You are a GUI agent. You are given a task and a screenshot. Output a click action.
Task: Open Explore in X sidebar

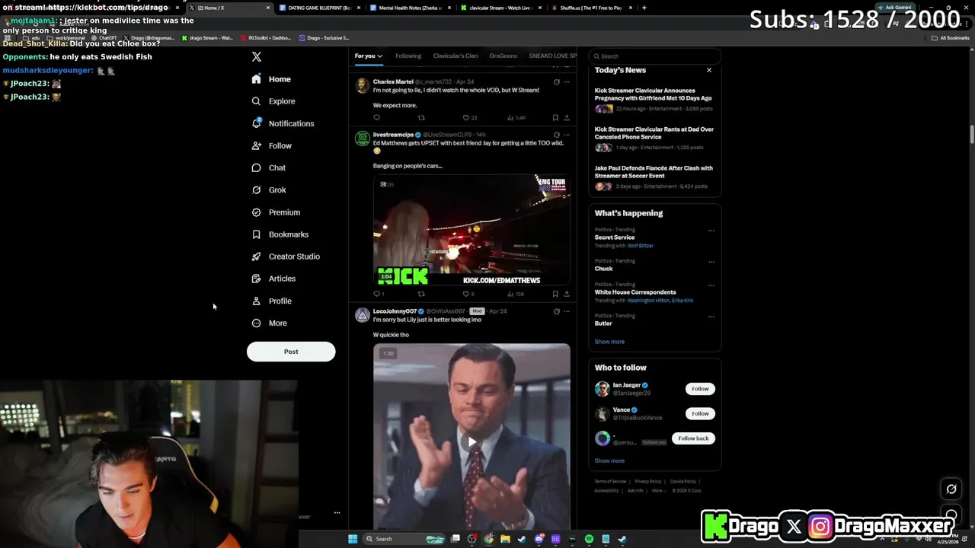pyautogui.click(x=273, y=101)
